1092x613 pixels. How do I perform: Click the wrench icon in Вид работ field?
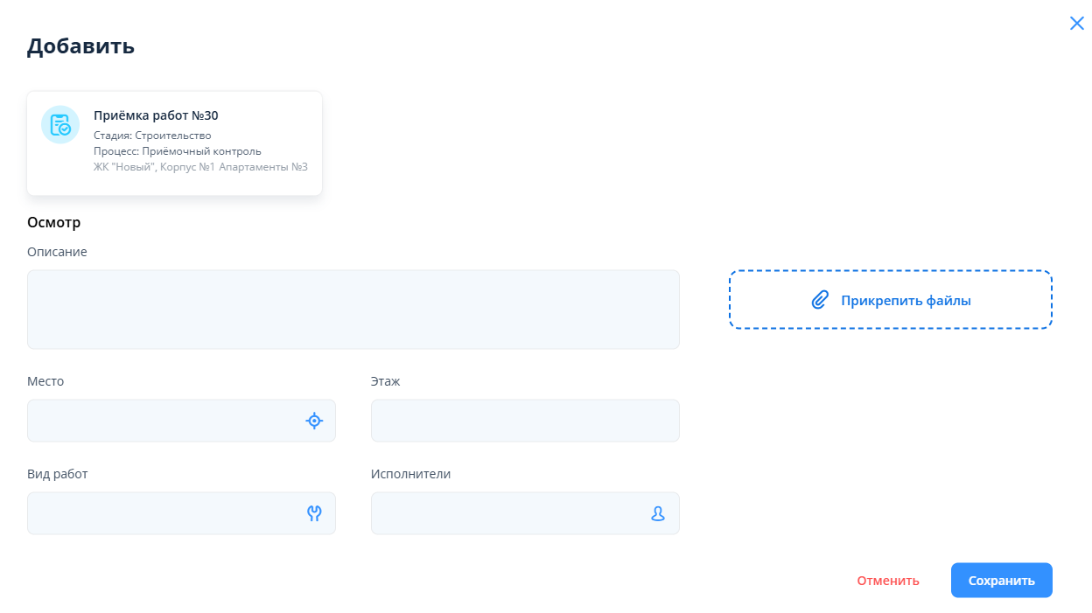(x=314, y=513)
